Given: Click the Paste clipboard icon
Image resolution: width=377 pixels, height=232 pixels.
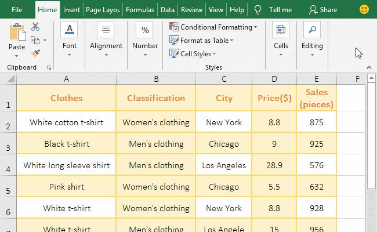Looking at the screenshot, I should tap(17, 32).
